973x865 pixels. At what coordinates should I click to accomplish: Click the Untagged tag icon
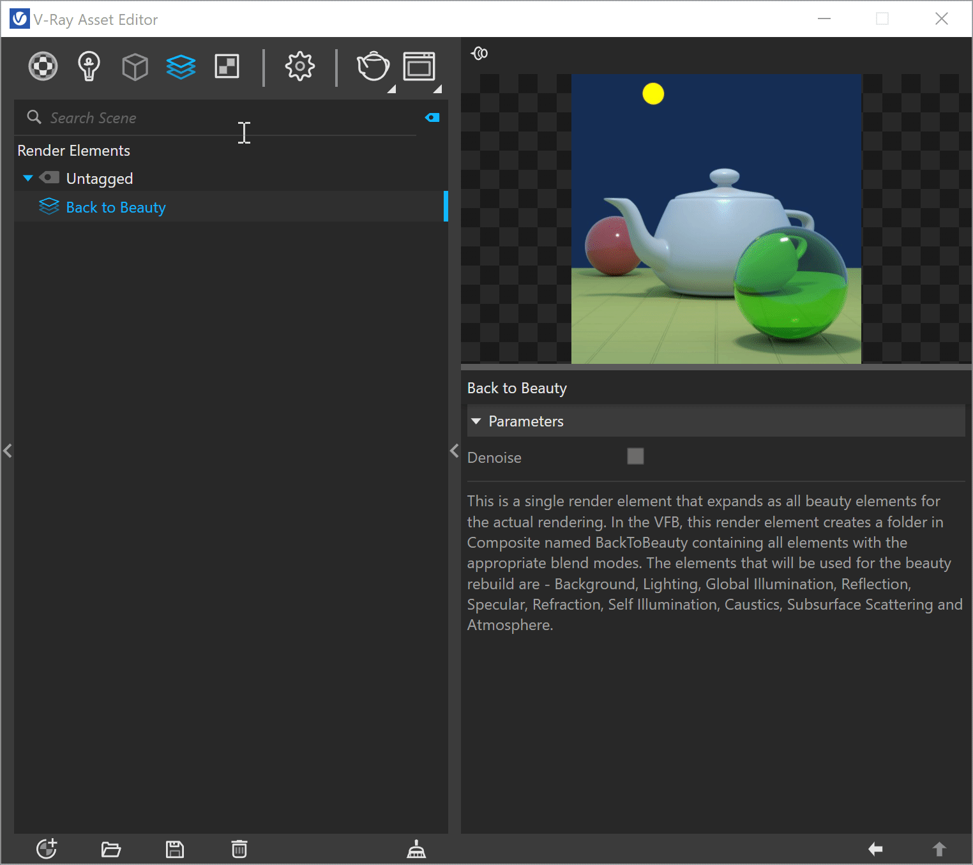coord(49,177)
